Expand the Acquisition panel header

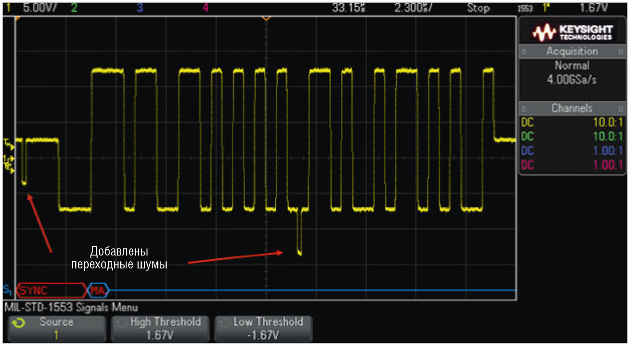[572, 52]
